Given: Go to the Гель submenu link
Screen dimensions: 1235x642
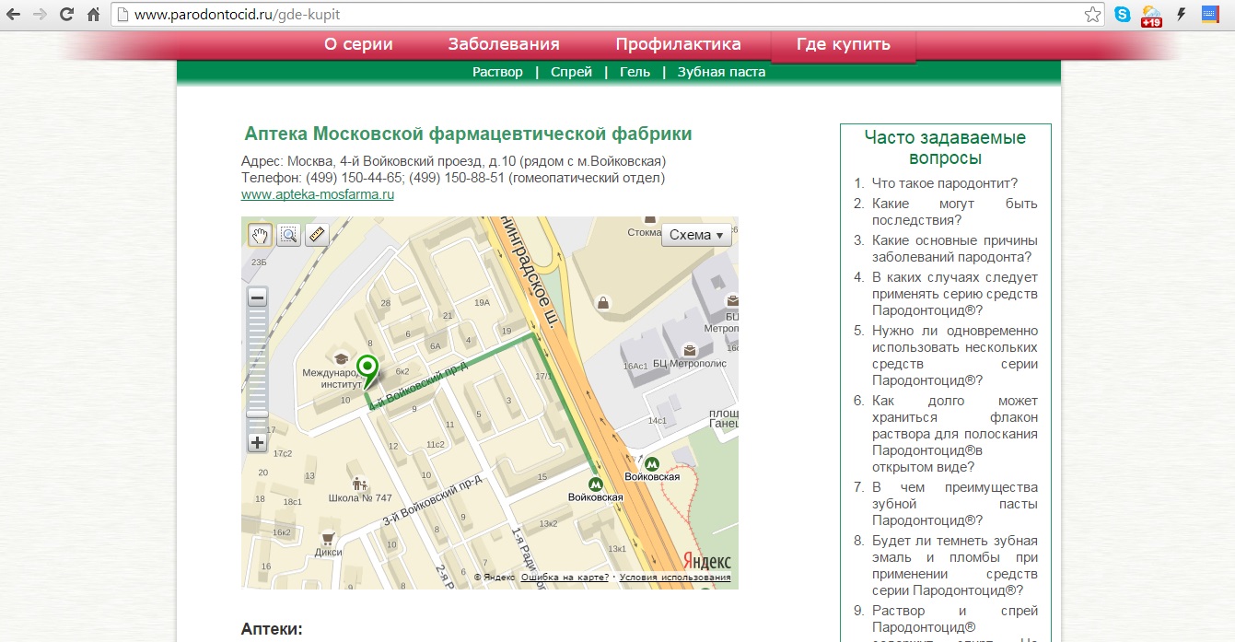Looking at the screenshot, I should 635,72.
